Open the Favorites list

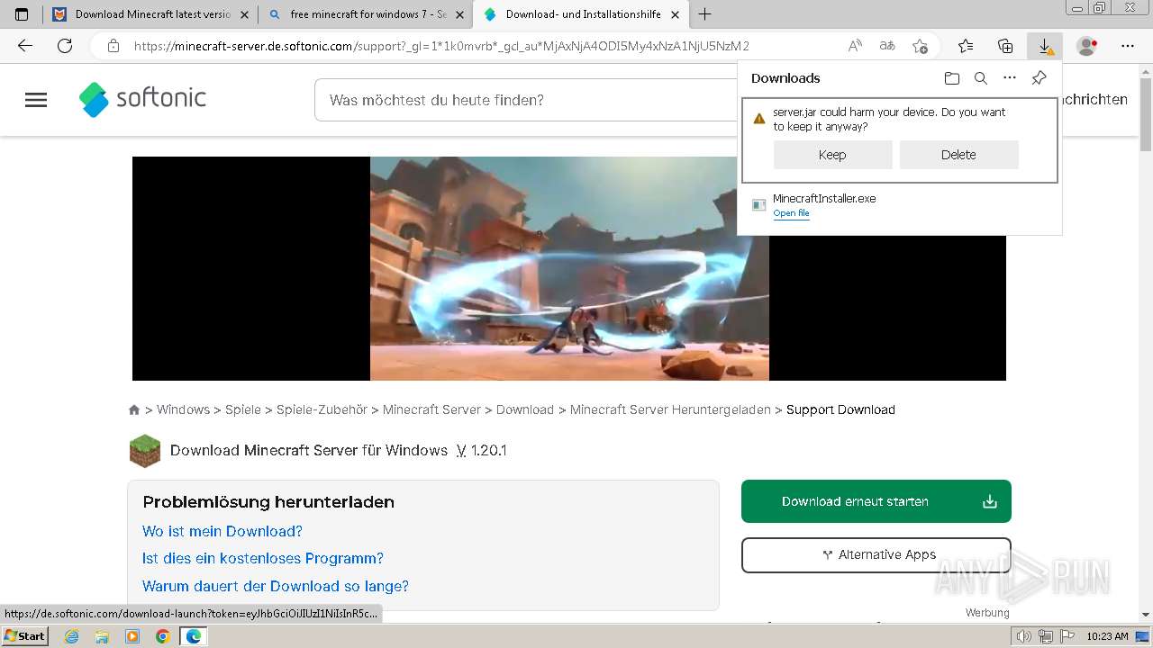966,46
